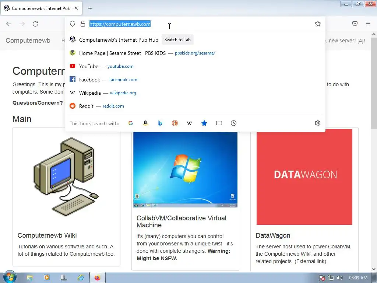Click the forward navigation arrow
This screenshot has width=377, height=283.
pyautogui.click(x=22, y=24)
